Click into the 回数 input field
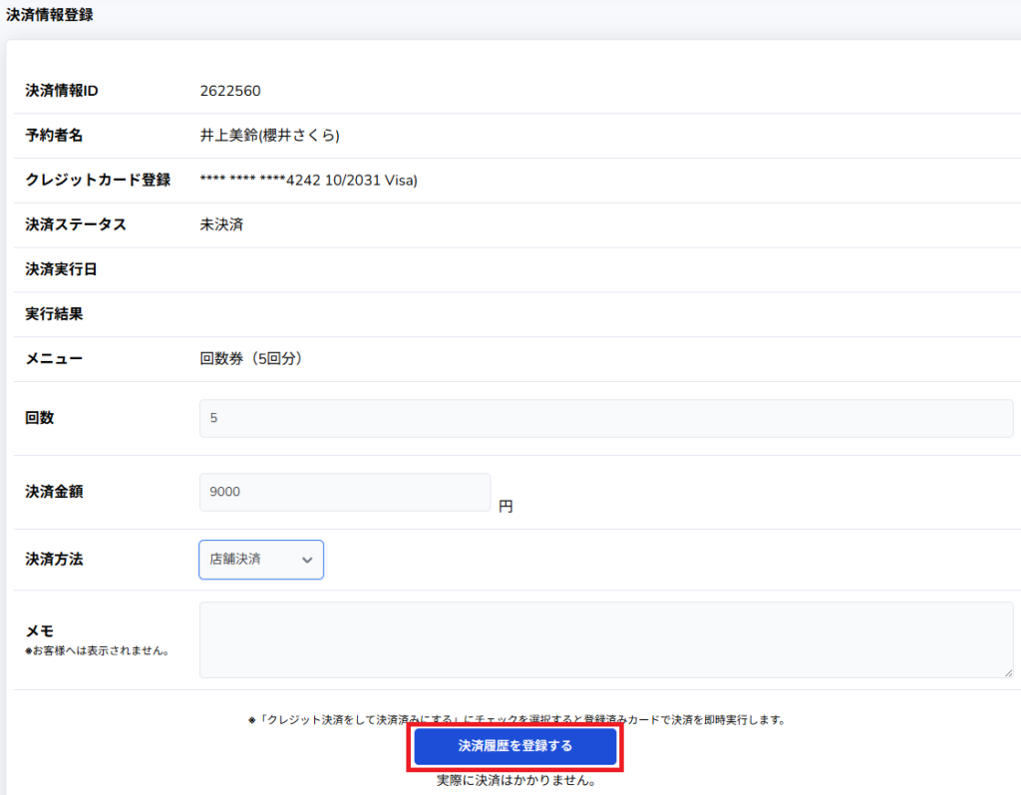This screenshot has height=795, width=1021. pos(605,418)
